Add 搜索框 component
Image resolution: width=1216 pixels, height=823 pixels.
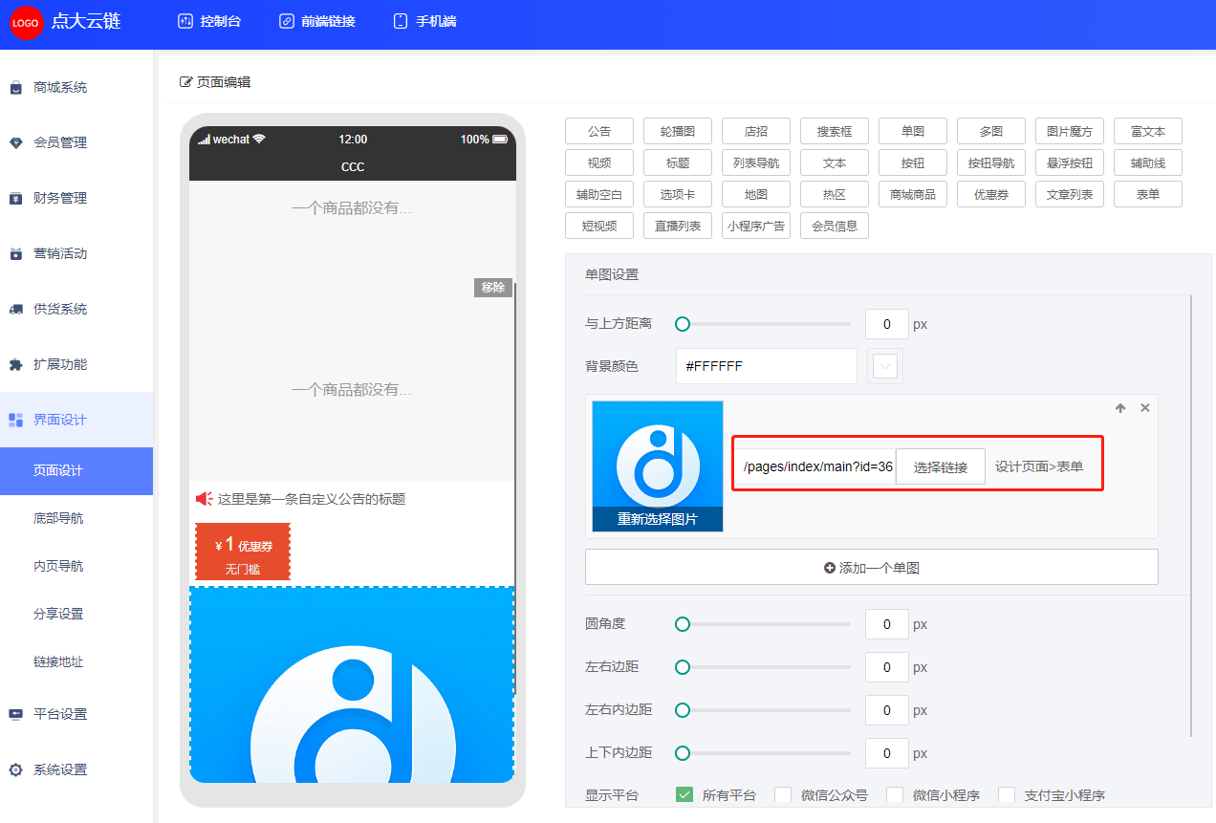tap(835, 131)
